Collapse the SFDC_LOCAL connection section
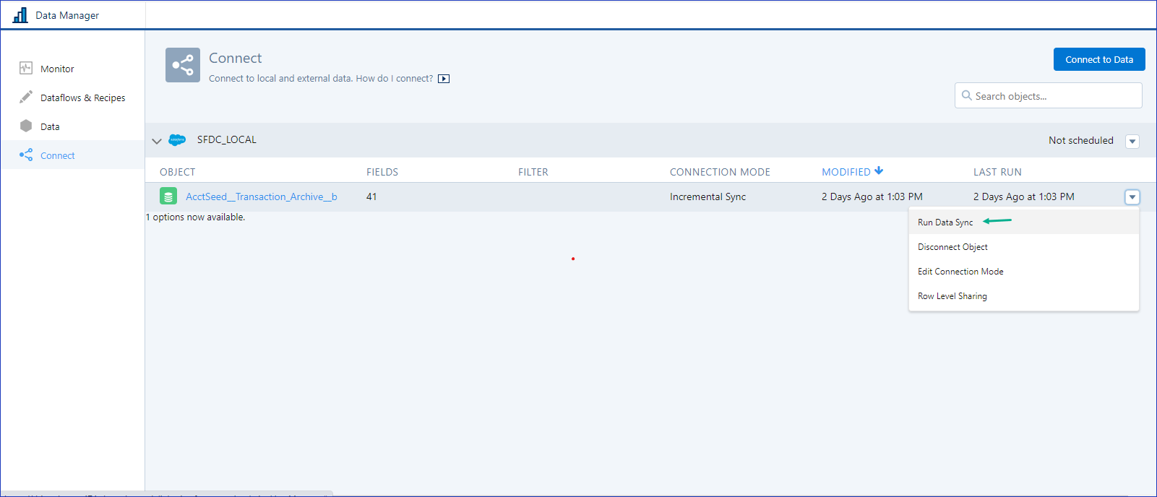This screenshot has height=497, width=1157. pyautogui.click(x=157, y=141)
